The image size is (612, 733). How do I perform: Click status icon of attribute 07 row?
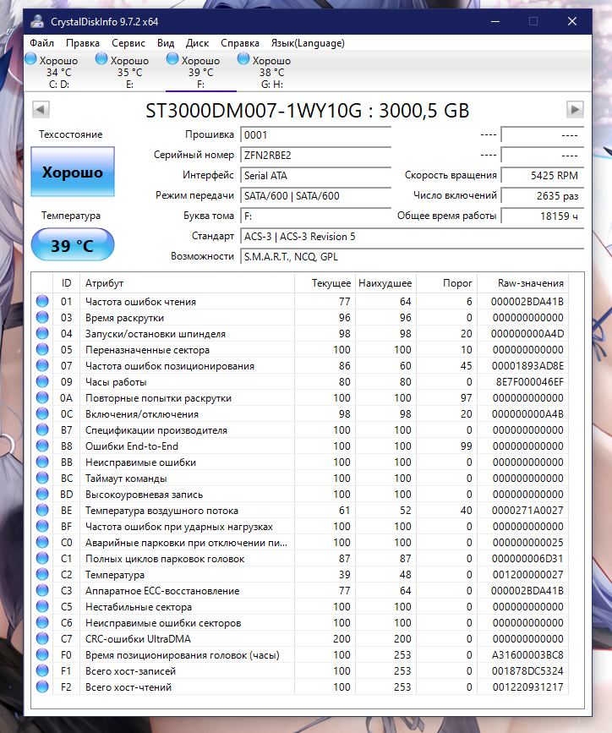click(42, 365)
